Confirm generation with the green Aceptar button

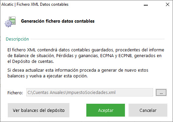point(106,110)
